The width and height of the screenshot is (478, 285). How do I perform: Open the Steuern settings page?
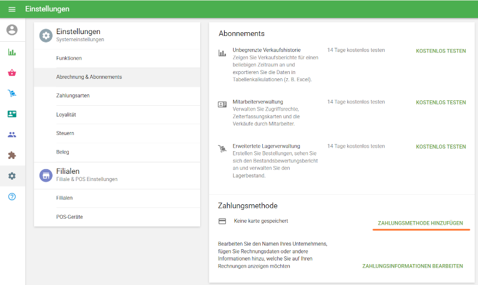pyautogui.click(x=65, y=133)
